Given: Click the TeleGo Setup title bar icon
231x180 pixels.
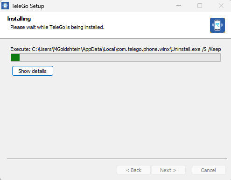Looking at the screenshot, I should [x=5, y=6].
